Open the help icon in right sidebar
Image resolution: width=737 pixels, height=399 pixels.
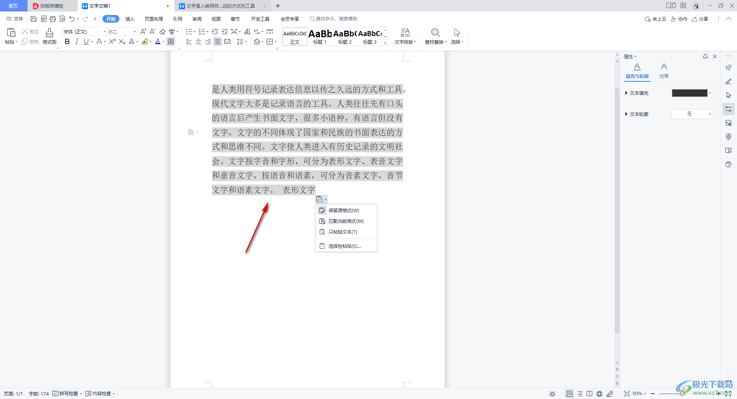[729, 164]
